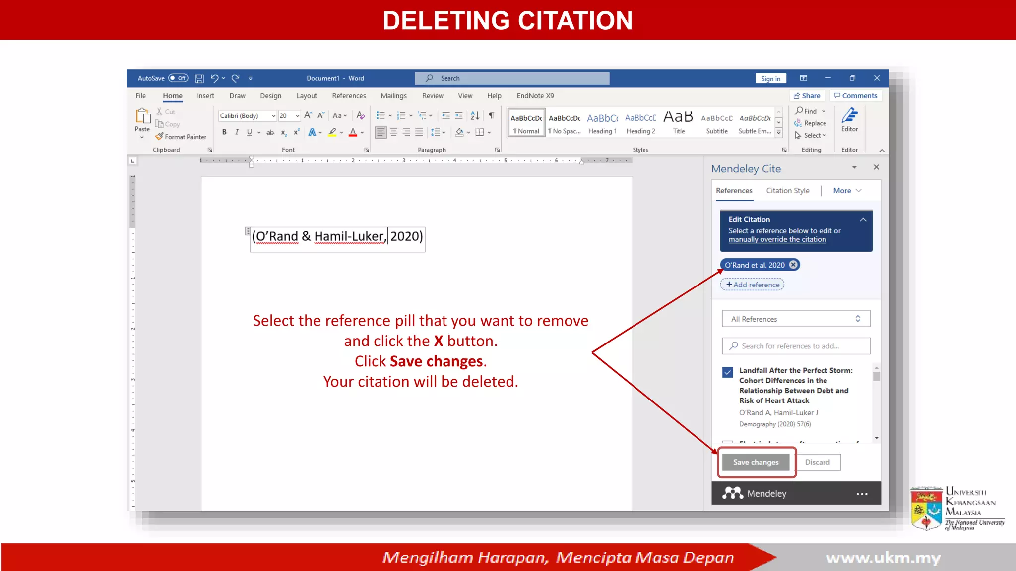The width and height of the screenshot is (1016, 571).
Task: Click Clear All Formatting icon
Action: point(361,115)
